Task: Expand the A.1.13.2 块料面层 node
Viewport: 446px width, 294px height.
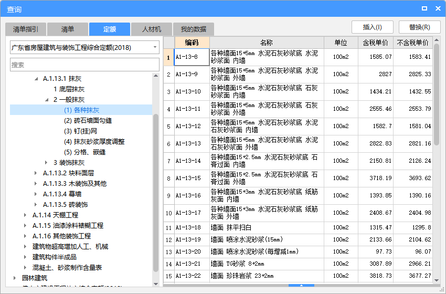Action: pos(36,173)
